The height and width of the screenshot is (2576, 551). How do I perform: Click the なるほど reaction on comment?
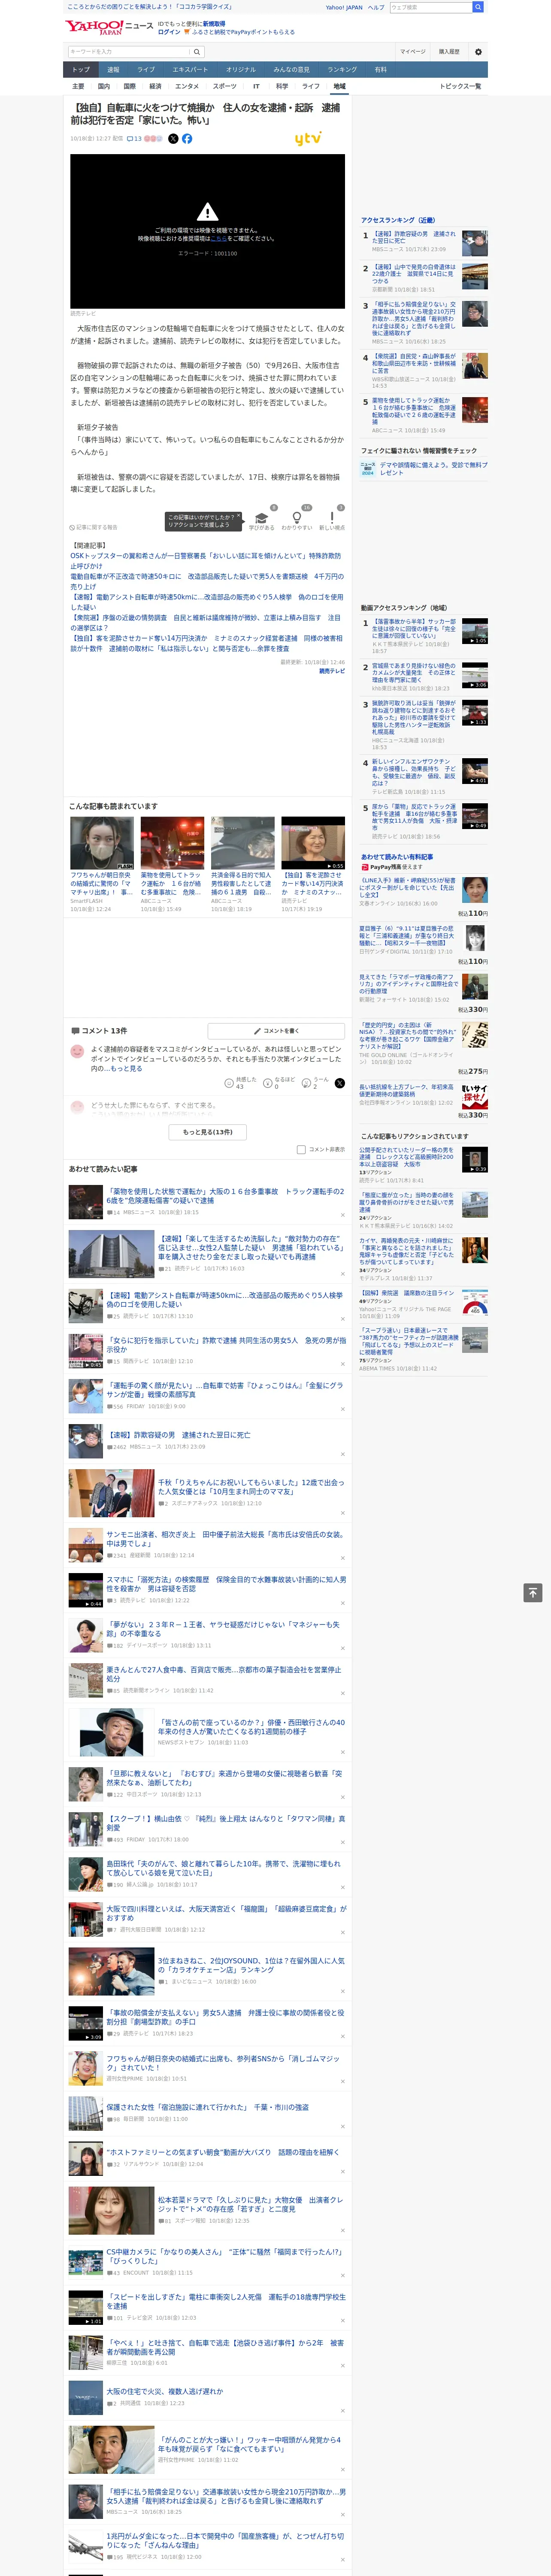tap(268, 1083)
